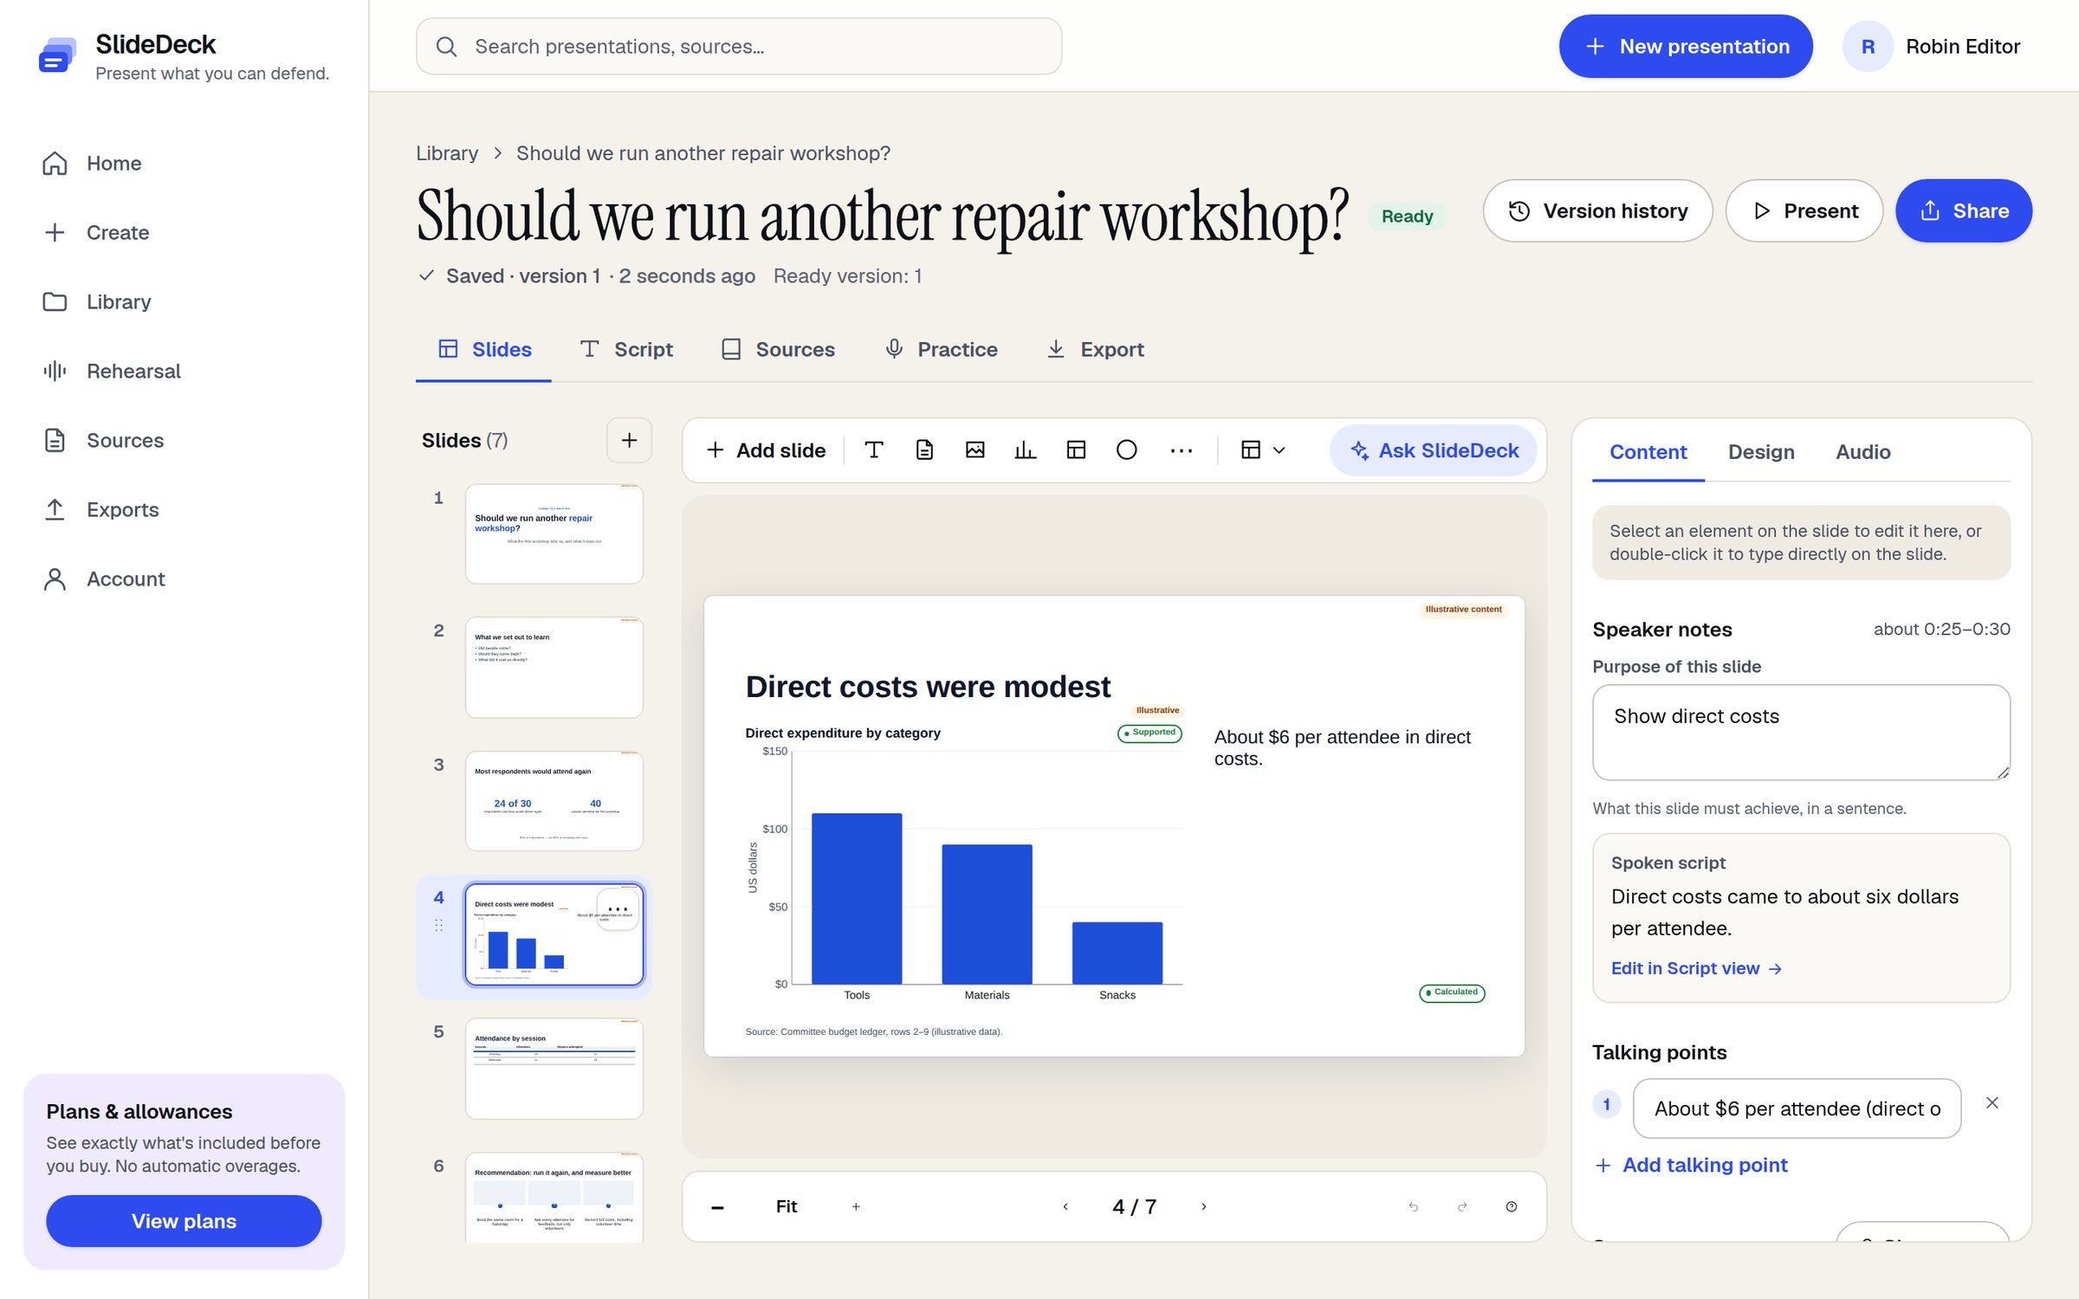The height and width of the screenshot is (1299, 2079).
Task: Focus the search presentations field
Action: click(739, 47)
